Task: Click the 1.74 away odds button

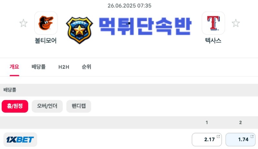Action: [240, 140]
